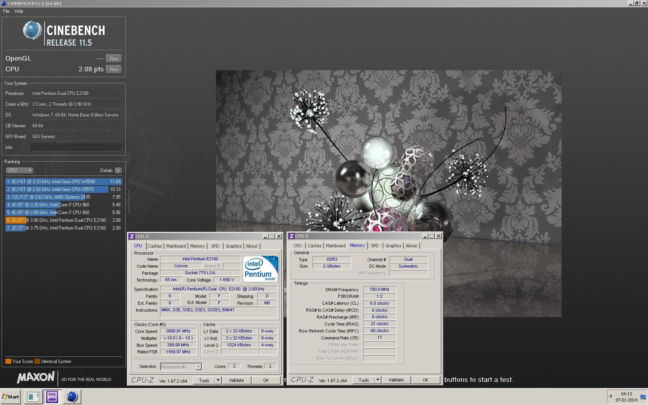Switch to Memory tab in left CPU-Z

(x=197, y=246)
